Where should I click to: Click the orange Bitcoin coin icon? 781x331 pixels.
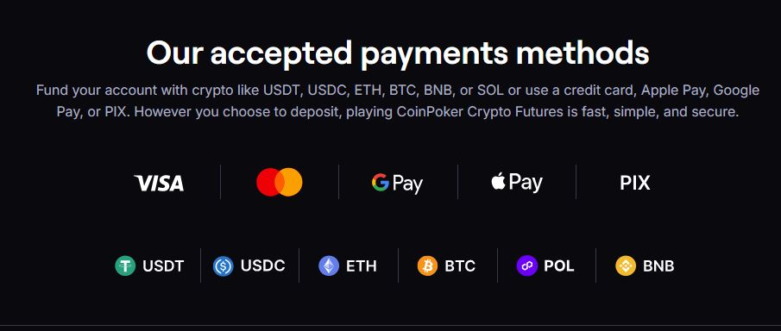[427, 265]
